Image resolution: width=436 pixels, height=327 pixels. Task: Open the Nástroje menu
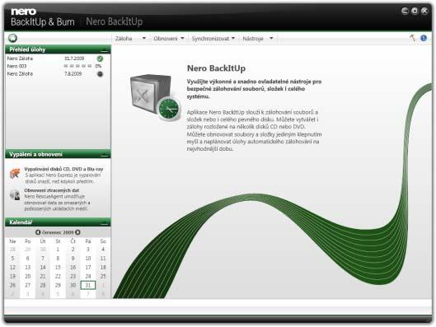pyautogui.click(x=258, y=39)
